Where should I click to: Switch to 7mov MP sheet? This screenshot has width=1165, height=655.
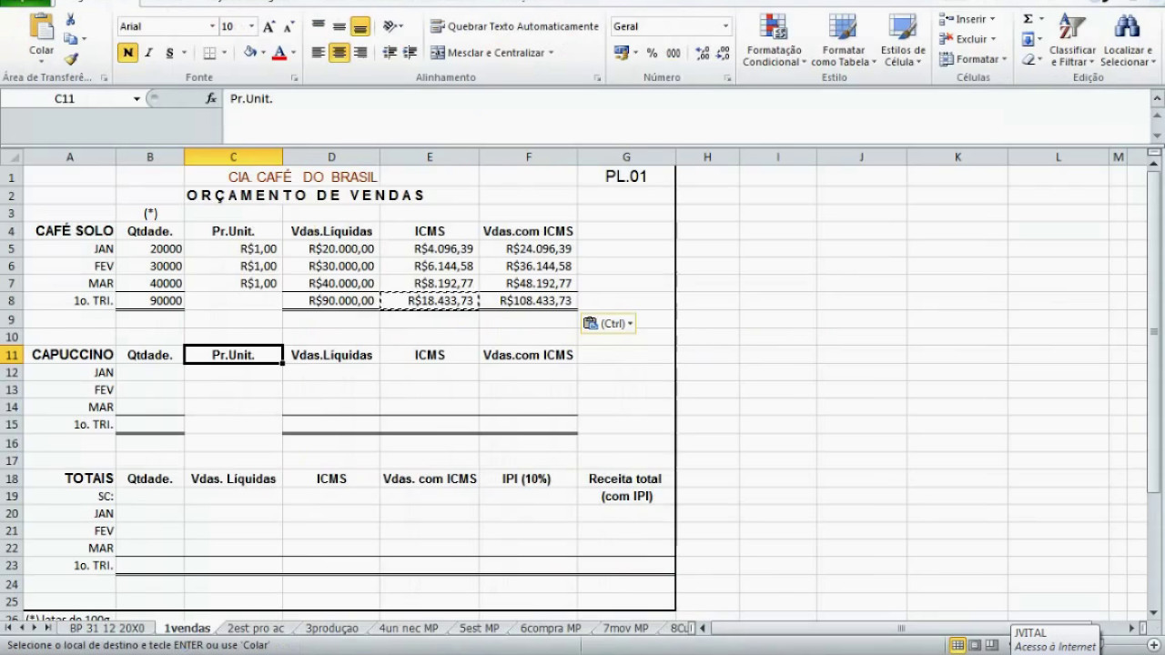pyautogui.click(x=625, y=629)
